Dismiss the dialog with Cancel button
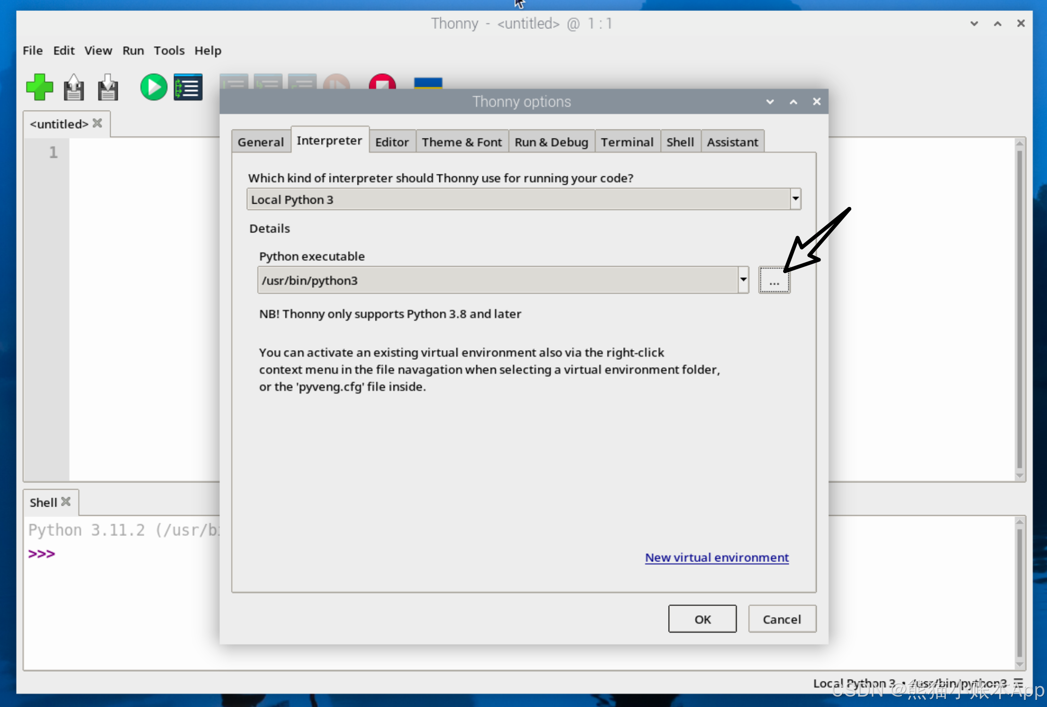The width and height of the screenshot is (1047, 707). [782, 619]
